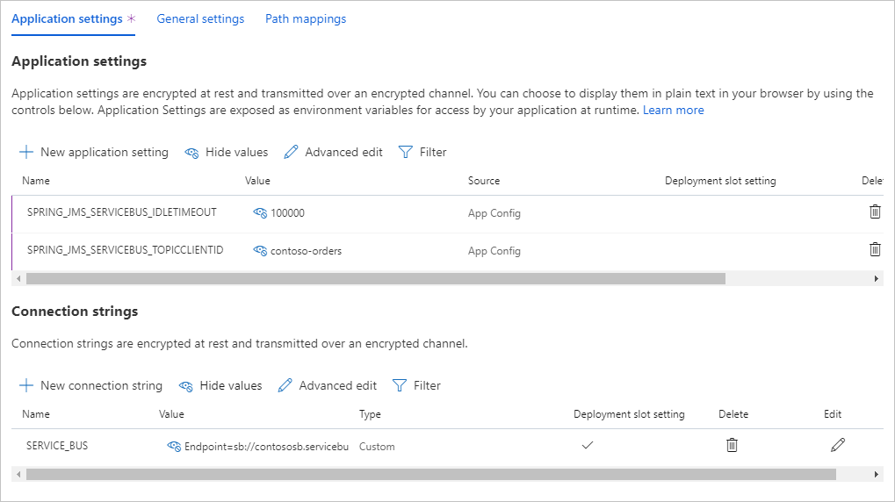This screenshot has width=895, height=502.
Task: Delete the SERVICE_BUS connection string
Action: (x=732, y=445)
